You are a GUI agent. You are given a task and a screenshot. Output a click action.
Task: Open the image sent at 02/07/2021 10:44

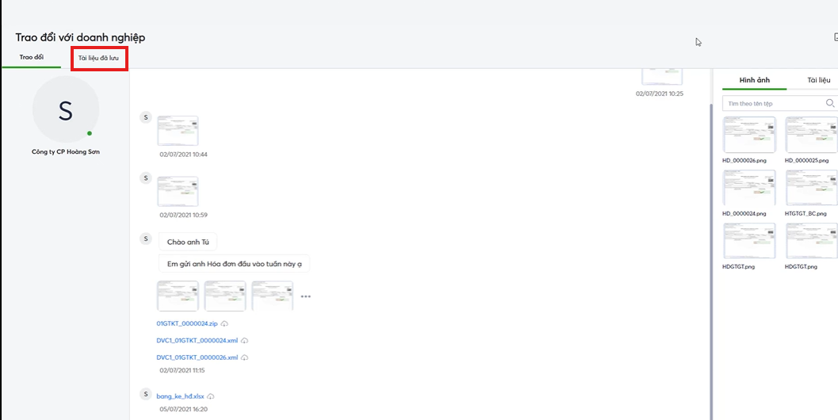pos(178,131)
